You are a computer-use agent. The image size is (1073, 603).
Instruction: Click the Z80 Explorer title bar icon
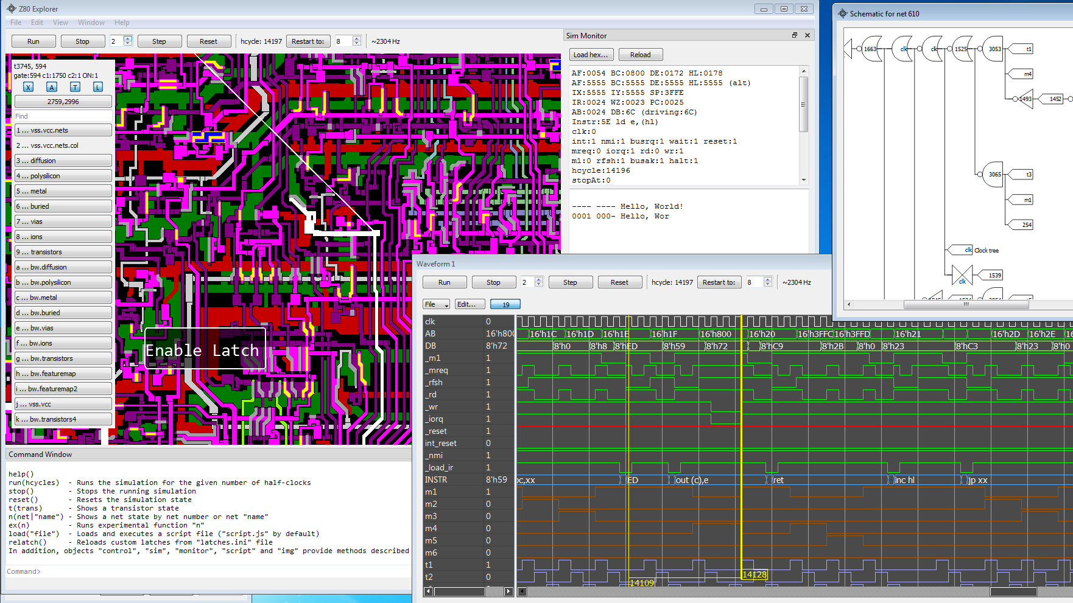point(11,9)
